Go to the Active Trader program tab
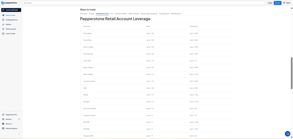 click(149, 14)
